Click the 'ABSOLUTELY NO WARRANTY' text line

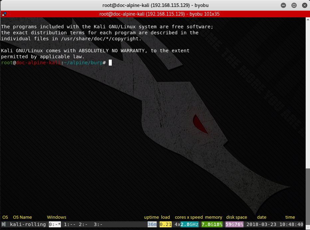(95, 51)
